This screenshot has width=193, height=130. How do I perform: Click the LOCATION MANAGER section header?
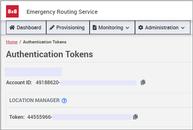click(x=34, y=100)
